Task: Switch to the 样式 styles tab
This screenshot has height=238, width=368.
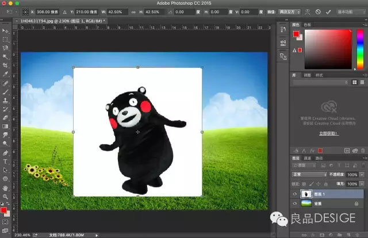Action: pyautogui.click(x=319, y=75)
